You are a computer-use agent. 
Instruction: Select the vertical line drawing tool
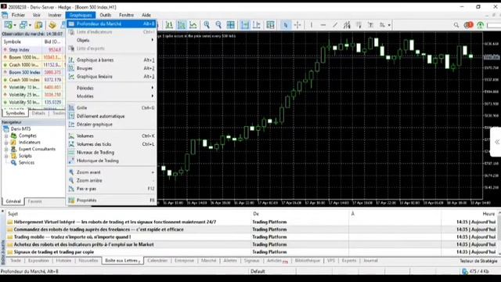[x=312, y=25]
